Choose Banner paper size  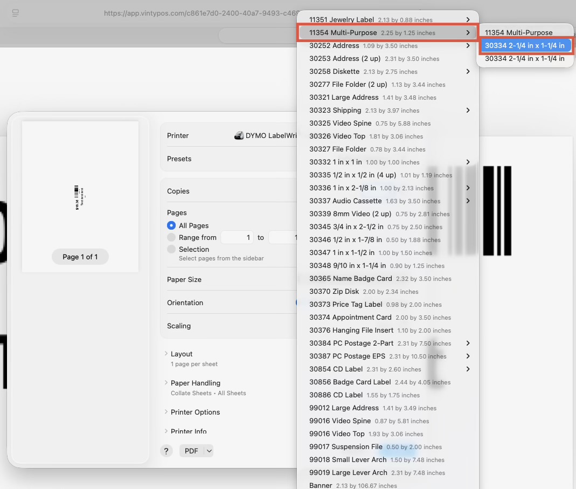387,485
